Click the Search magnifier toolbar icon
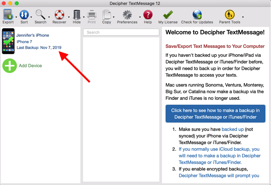This screenshot has height=185, width=271. (40, 15)
